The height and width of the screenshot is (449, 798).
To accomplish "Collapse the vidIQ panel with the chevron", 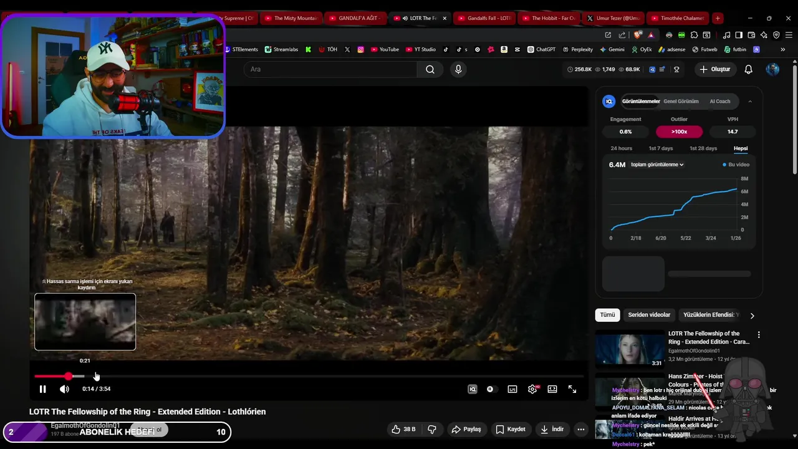I will coord(750,101).
